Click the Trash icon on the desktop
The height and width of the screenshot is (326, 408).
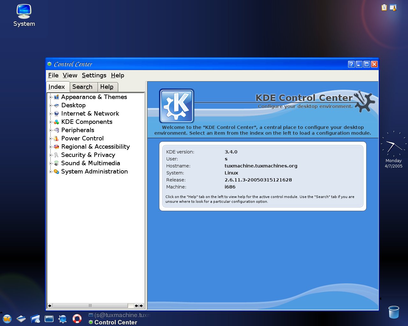click(394, 312)
